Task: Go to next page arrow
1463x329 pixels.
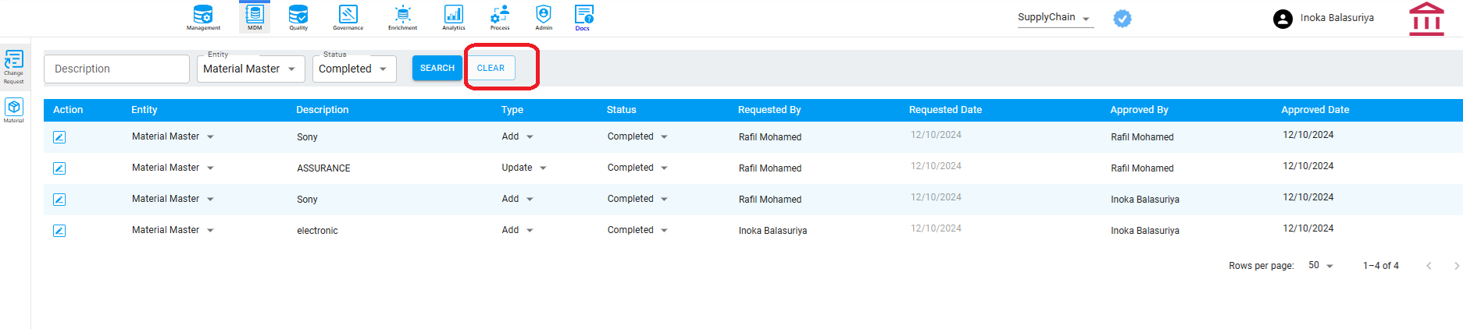Action: (1457, 266)
